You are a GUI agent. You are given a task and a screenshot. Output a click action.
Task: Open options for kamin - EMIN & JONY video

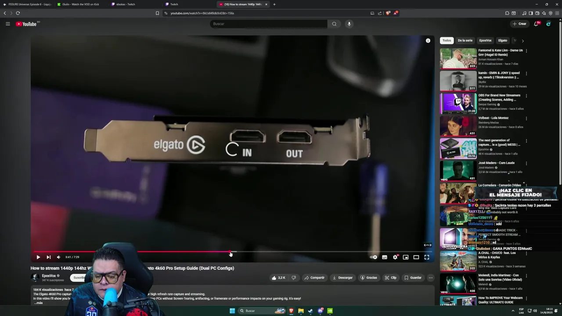pyautogui.click(x=526, y=73)
